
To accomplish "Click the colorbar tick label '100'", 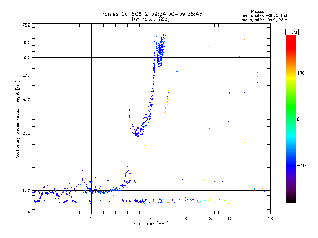I will [x=301, y=73].
